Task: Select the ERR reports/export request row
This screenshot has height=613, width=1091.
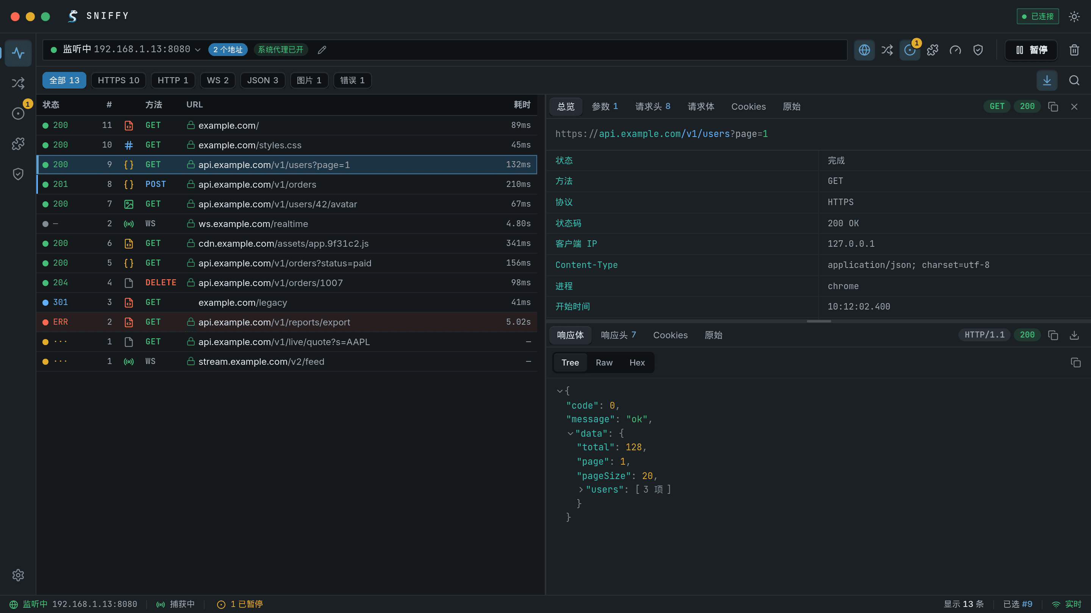Action: point(287,322)
